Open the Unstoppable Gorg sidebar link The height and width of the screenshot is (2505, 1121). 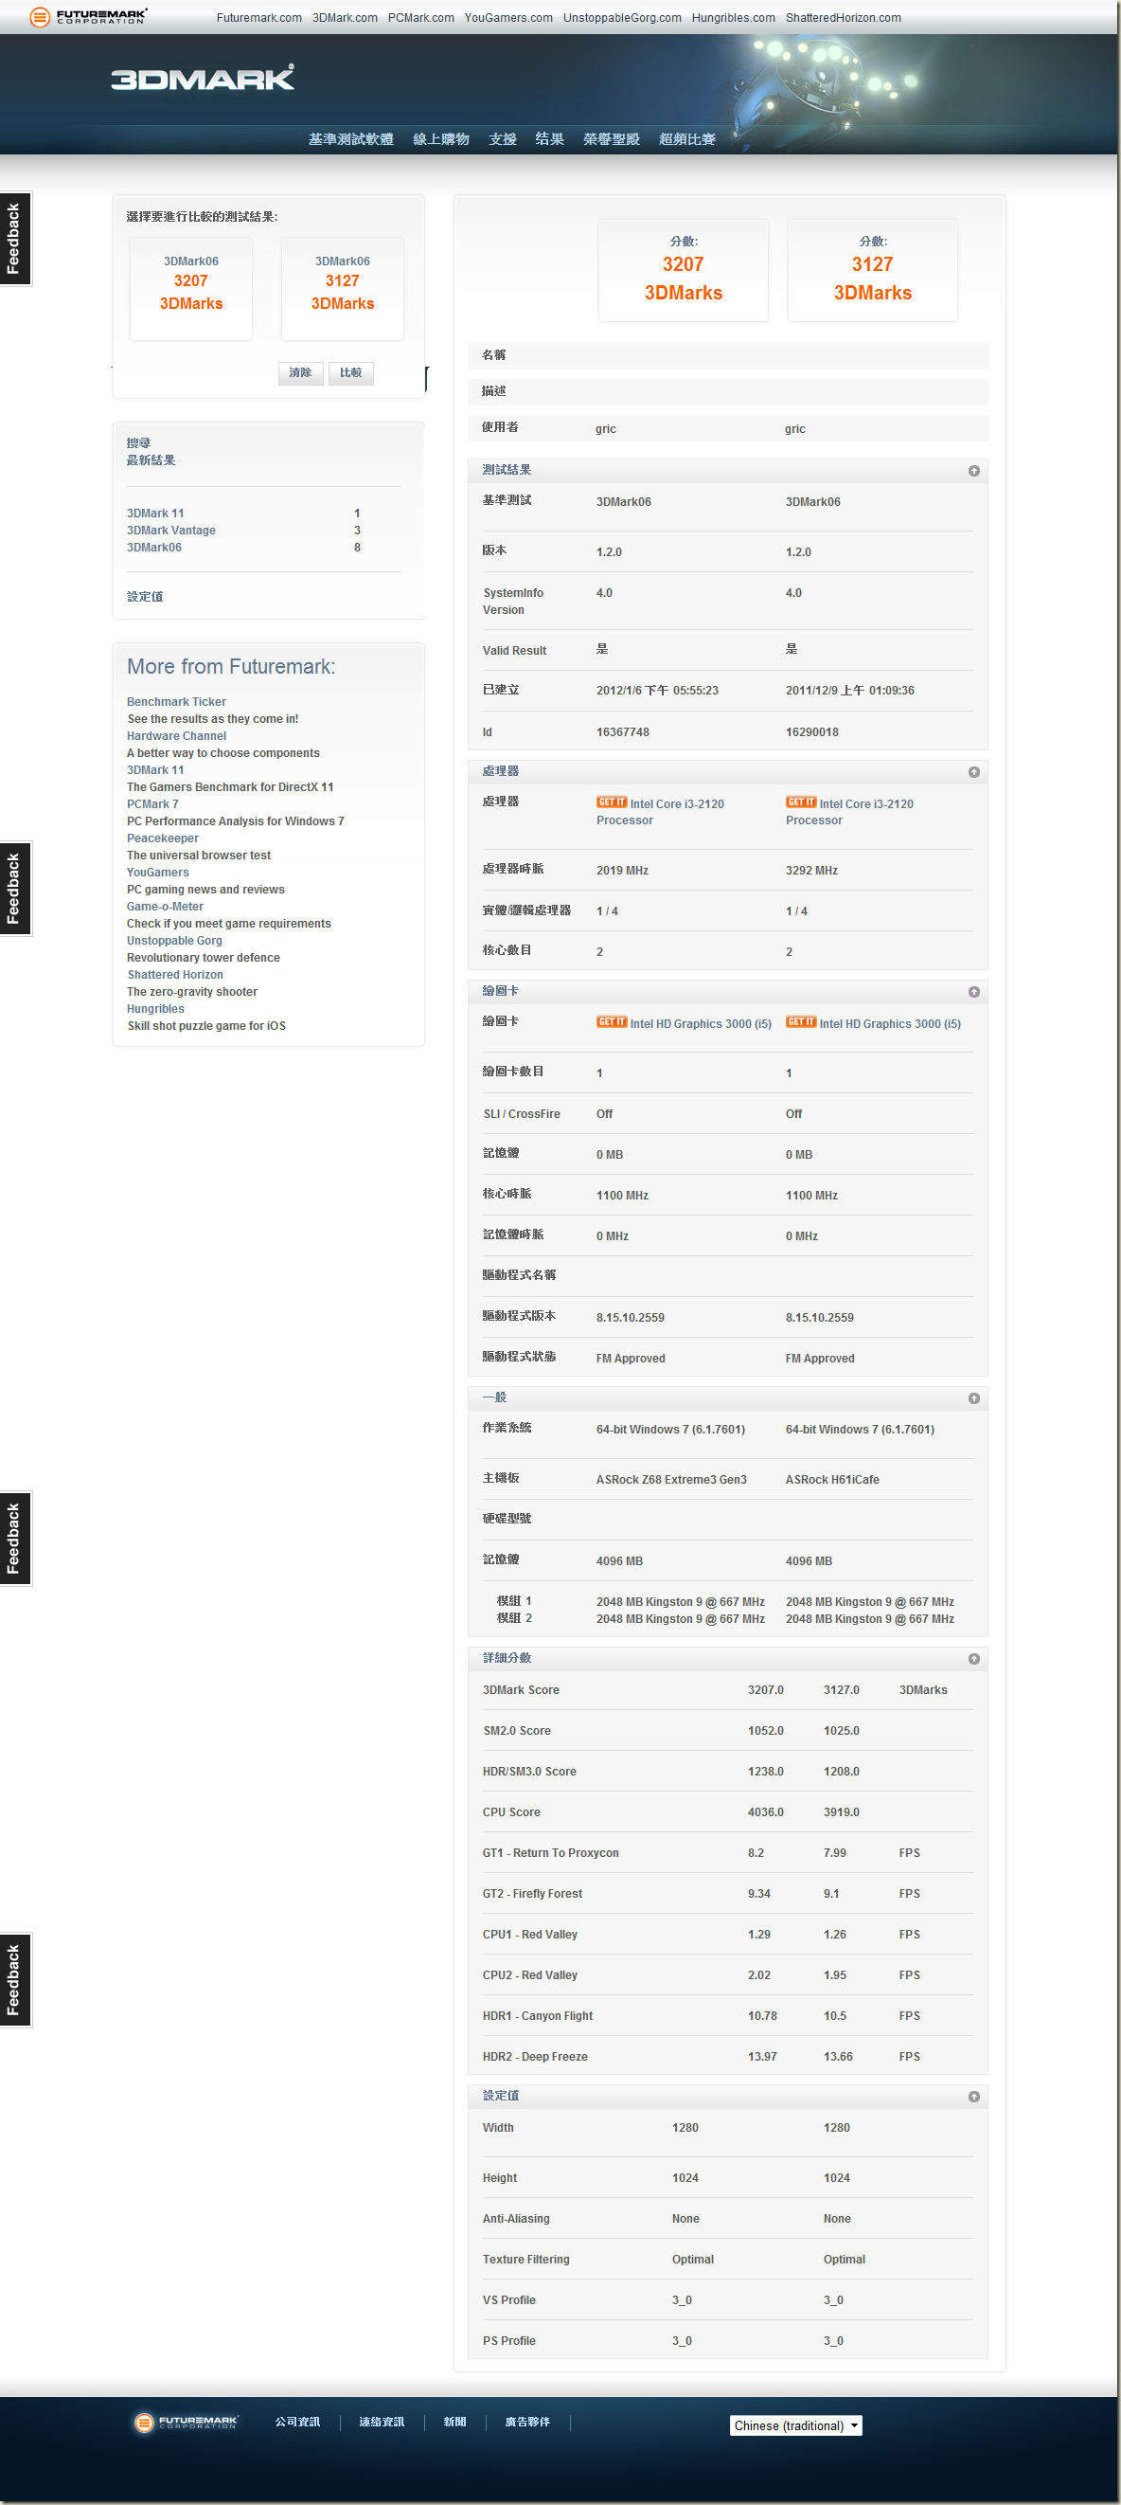(x=174, y=940)
